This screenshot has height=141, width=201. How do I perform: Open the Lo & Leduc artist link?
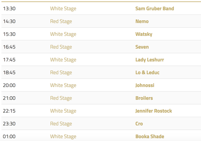[x=147, y=73]
